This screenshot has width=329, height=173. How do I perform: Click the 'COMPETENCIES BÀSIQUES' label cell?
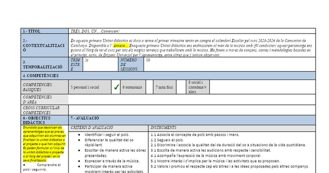point(45,87)
